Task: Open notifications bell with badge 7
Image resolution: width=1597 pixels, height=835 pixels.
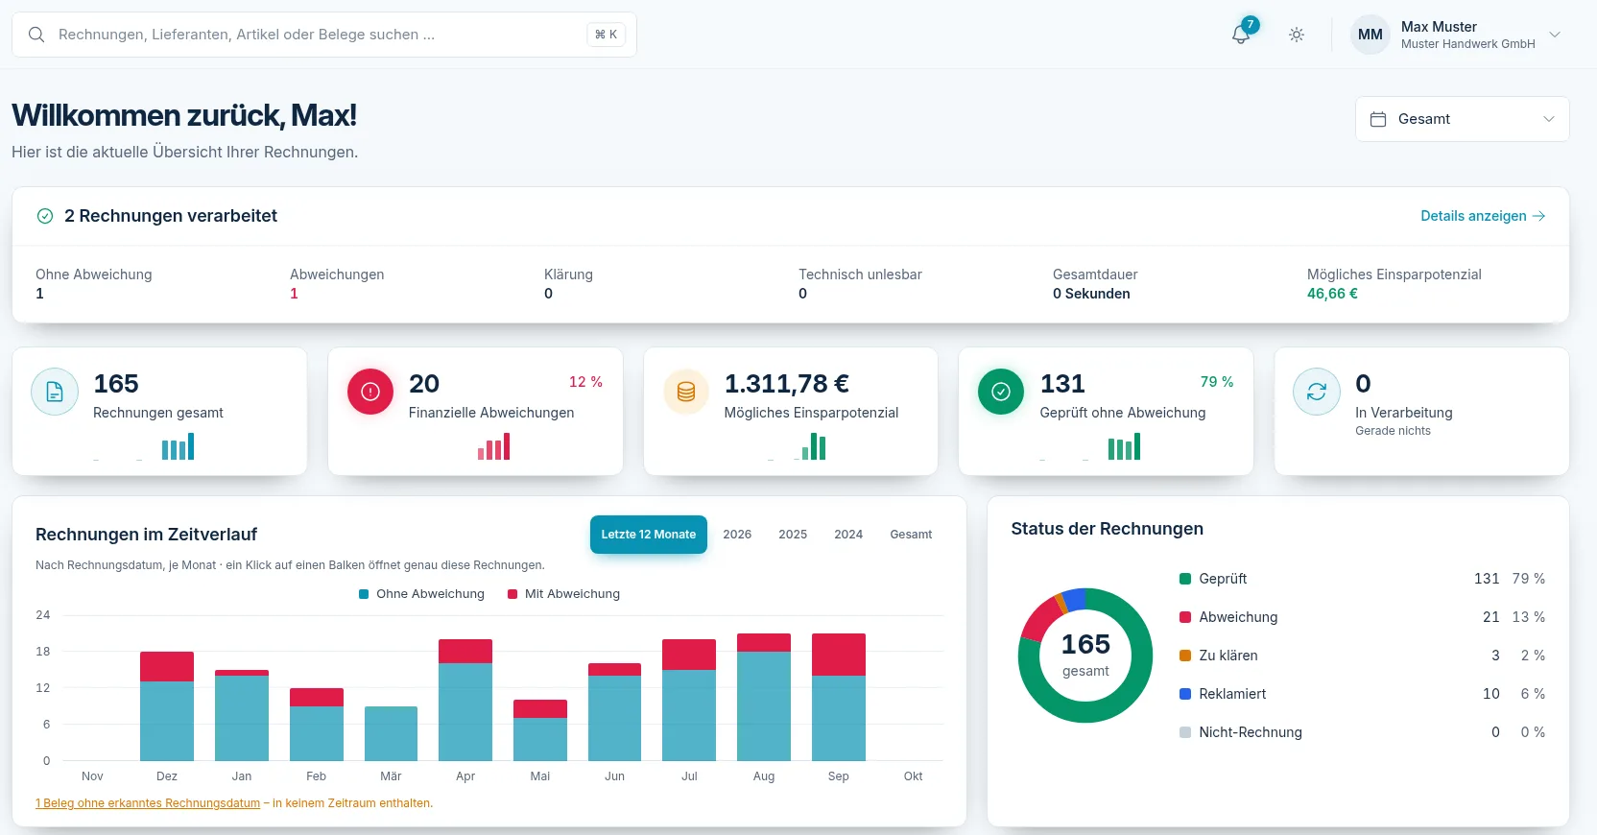Action: tap(1242, 34)
